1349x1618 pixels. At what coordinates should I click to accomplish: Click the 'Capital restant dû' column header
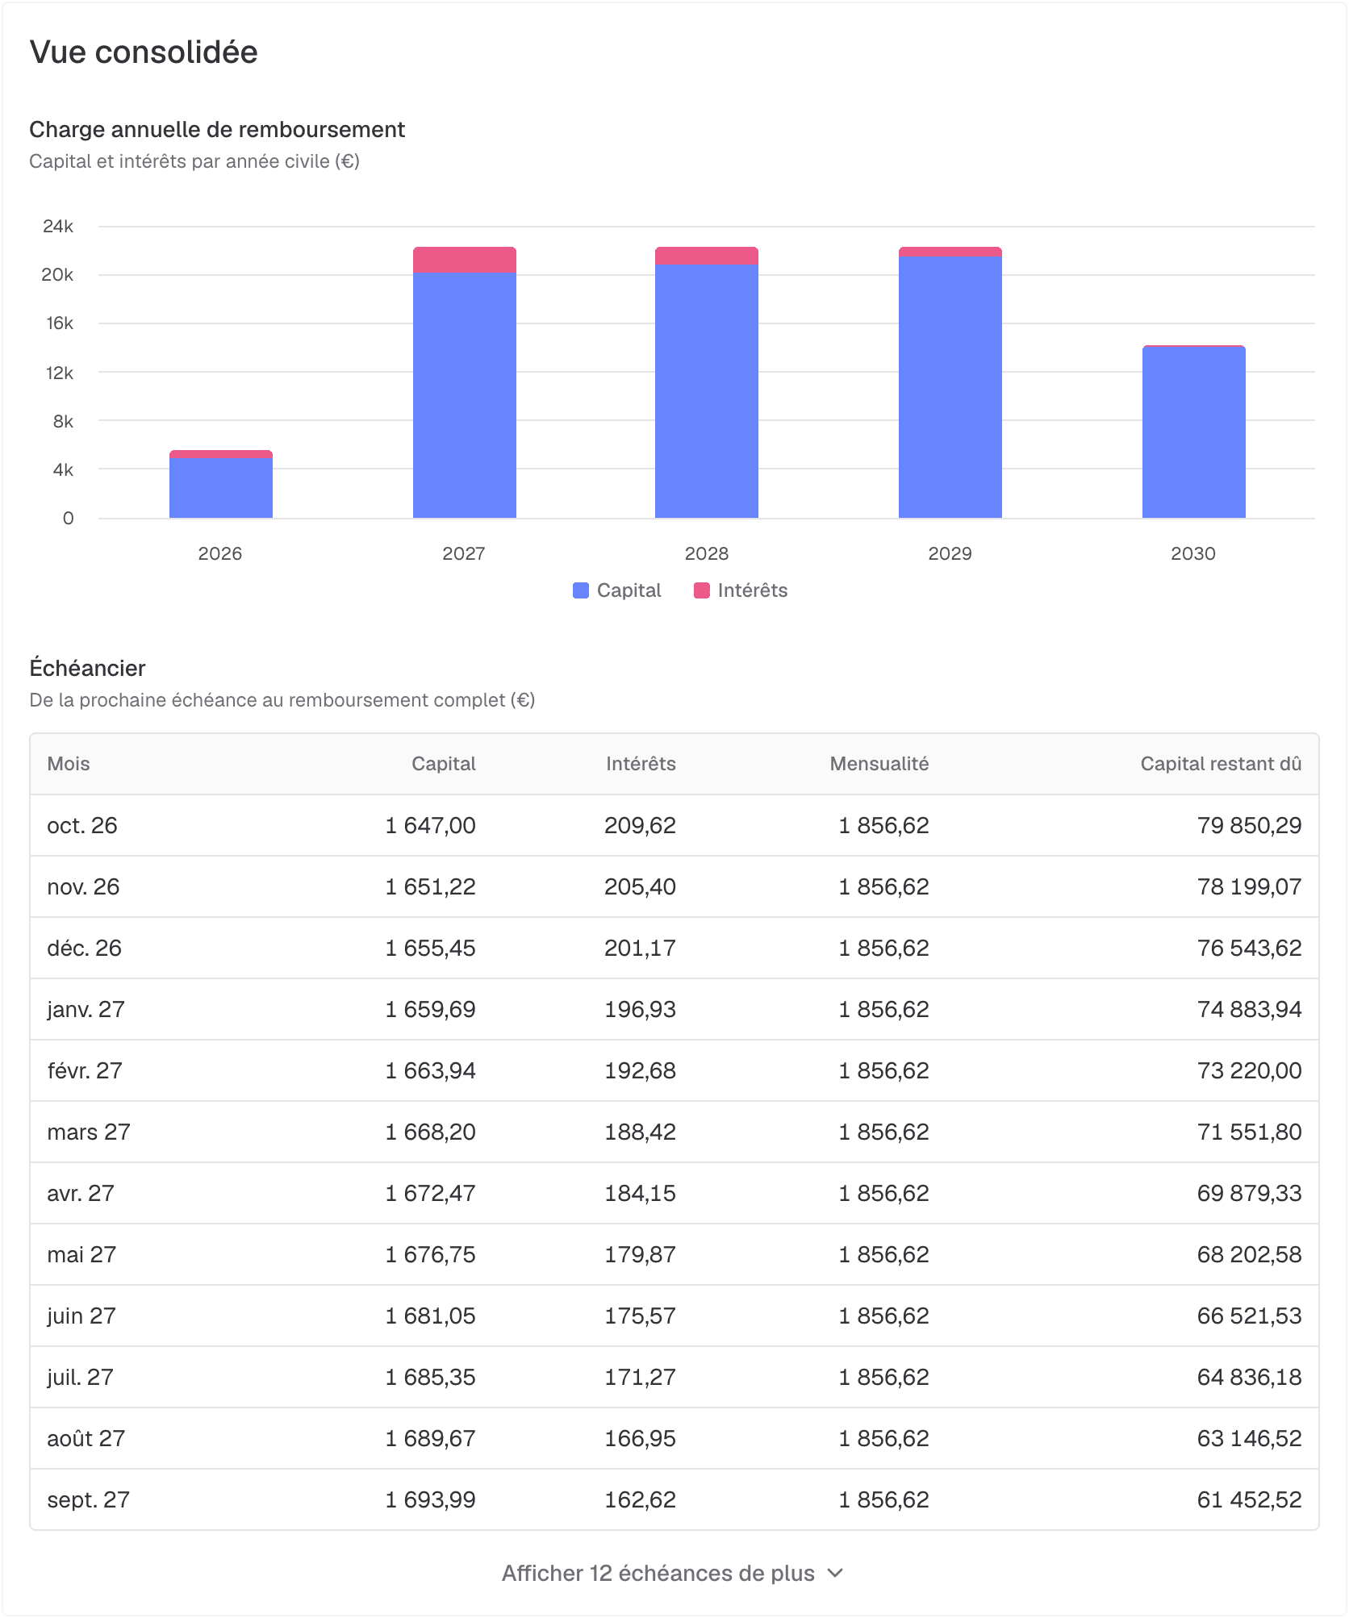point(1221,764)
